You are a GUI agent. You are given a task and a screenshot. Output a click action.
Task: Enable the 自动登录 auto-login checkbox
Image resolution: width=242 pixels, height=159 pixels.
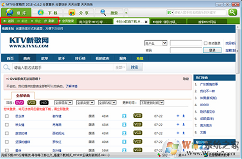[205, 43]
